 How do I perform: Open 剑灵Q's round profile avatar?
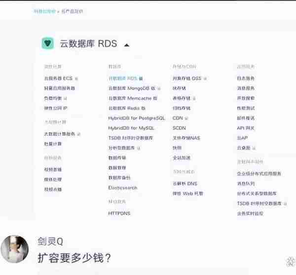pos(14,249)
